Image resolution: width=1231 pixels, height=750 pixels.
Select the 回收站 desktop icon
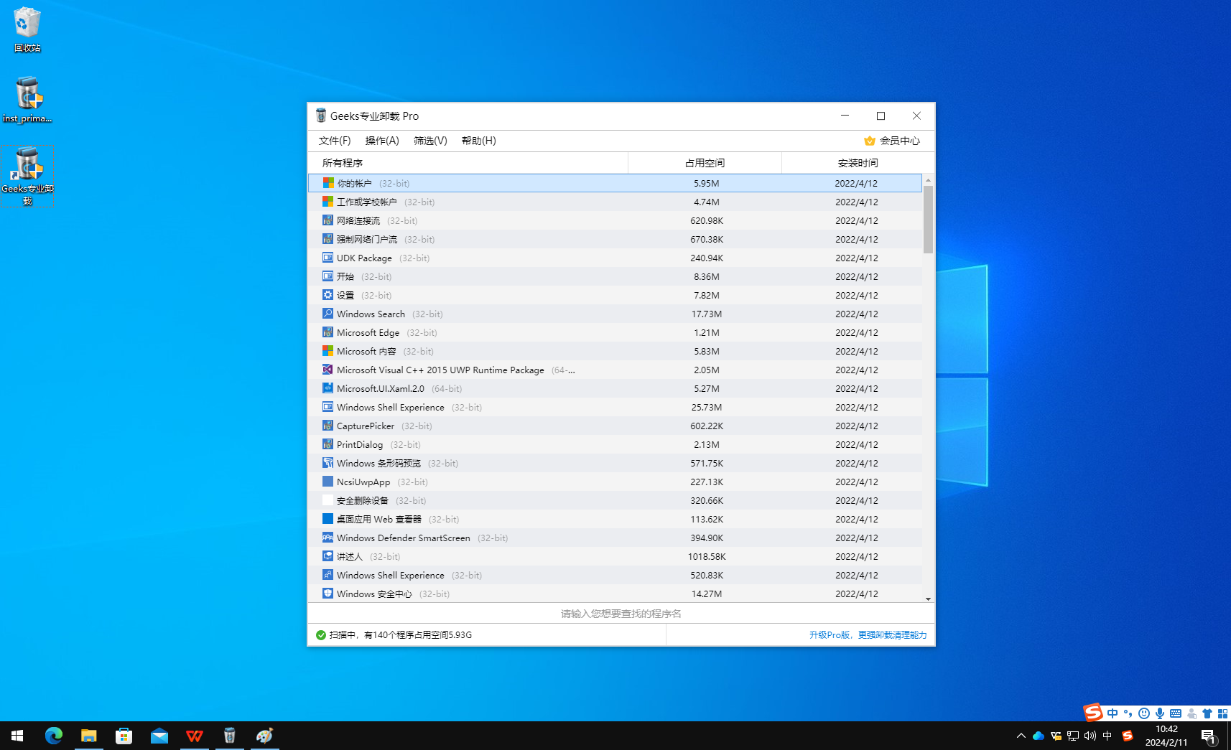(27, 30)
